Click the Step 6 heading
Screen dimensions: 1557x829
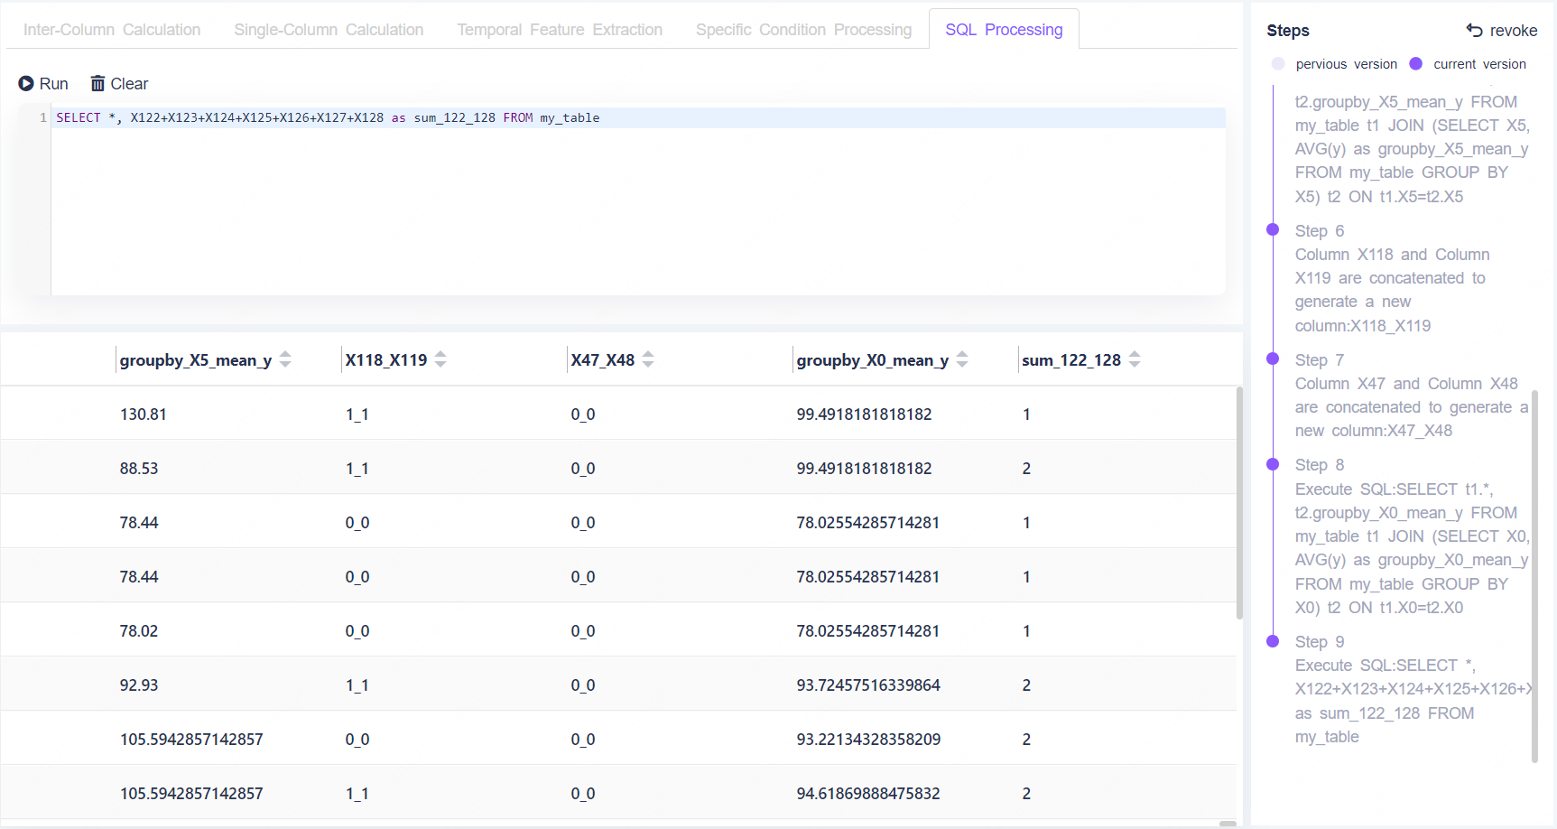(1320, 231)
